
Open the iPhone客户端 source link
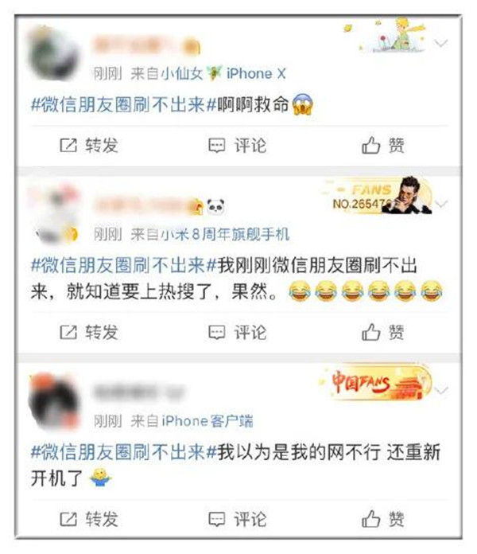pyautogui.click(x=207, y=421)
